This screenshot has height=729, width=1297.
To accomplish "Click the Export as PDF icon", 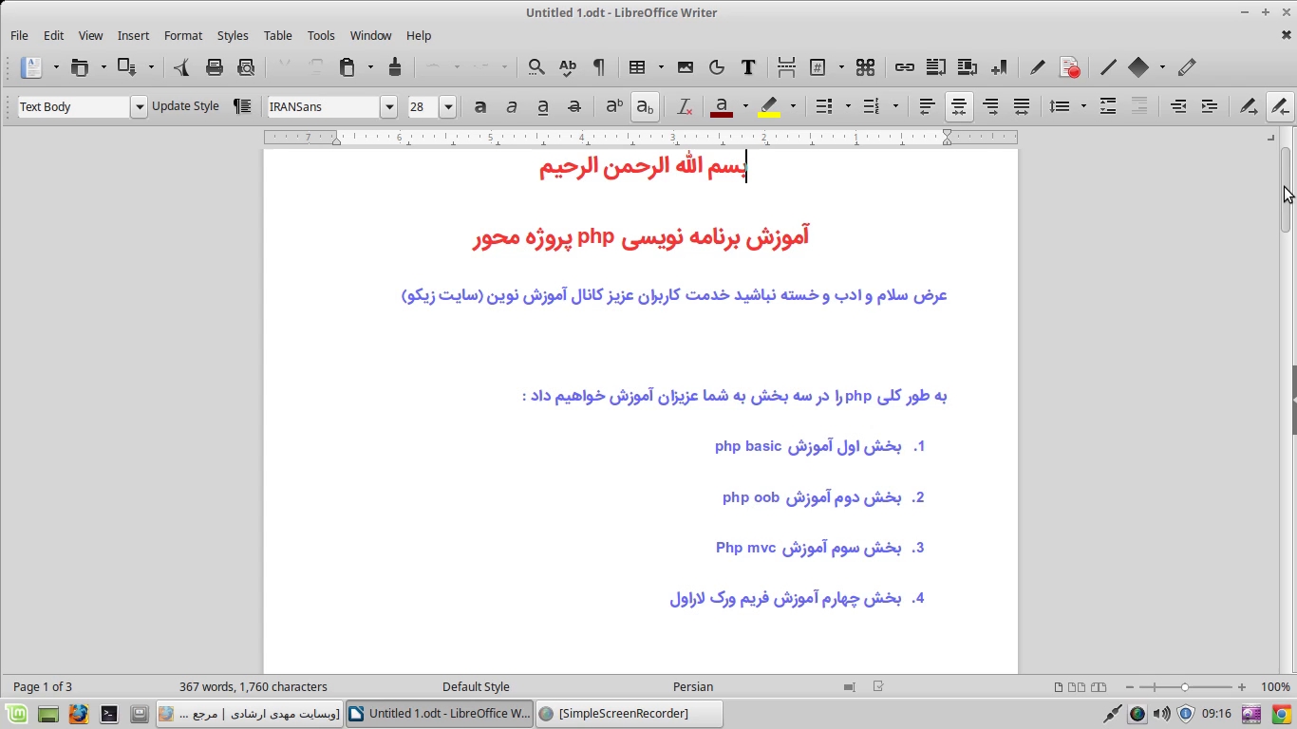I will pyautogui.click(x=181, y=67).
